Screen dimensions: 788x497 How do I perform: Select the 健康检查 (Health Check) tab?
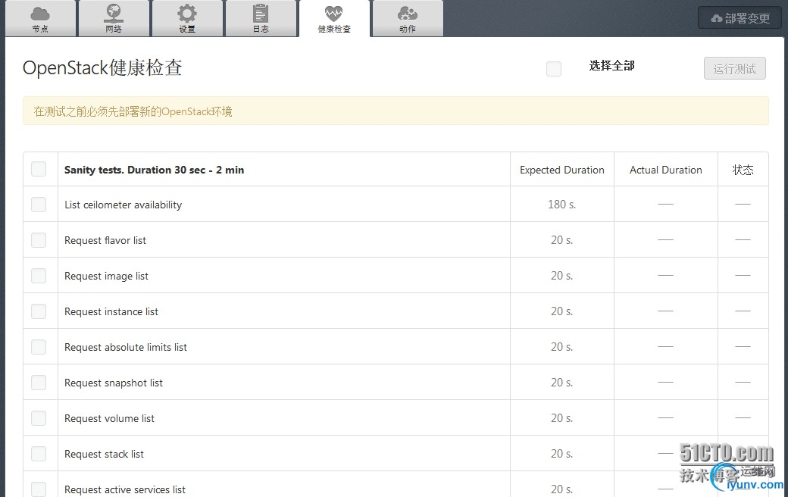point(334,19)
